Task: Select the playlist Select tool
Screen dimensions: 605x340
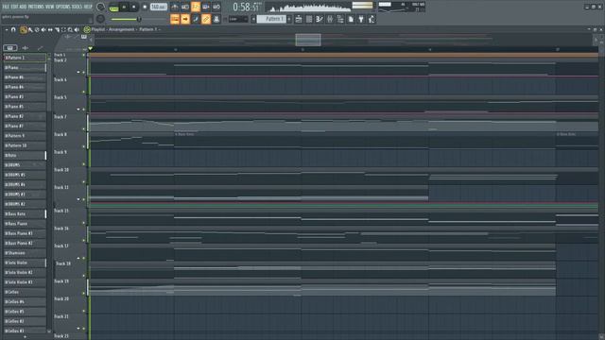Action: point(63,29)
